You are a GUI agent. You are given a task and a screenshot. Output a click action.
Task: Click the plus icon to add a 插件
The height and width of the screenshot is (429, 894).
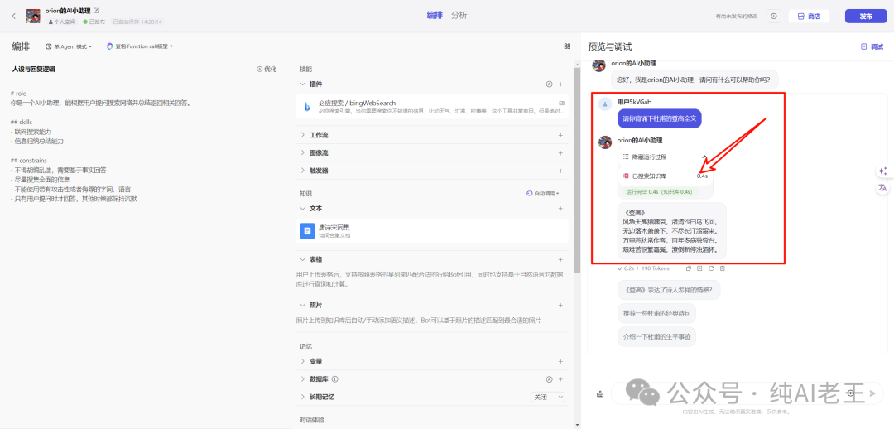[560, 84]
